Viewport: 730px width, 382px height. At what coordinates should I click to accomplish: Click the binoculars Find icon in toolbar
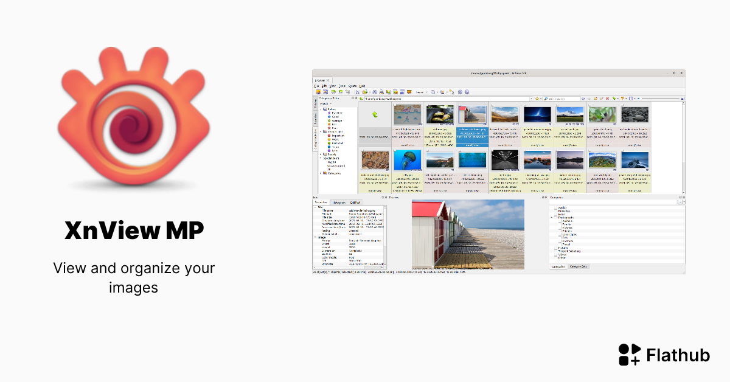pos(375,92)
